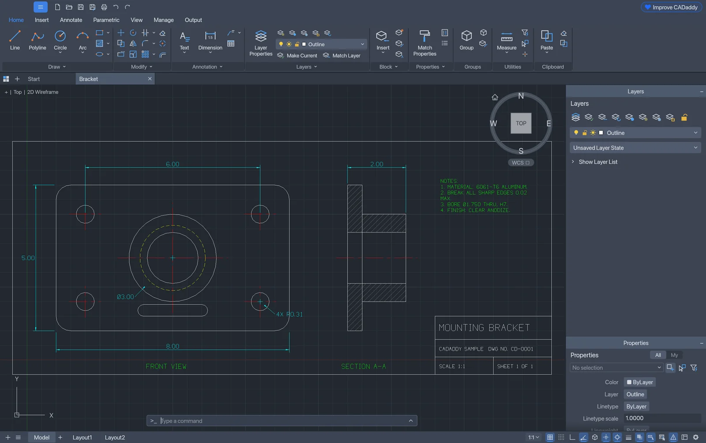This screenshot has height=443, width=706.
Task: Switch to the Parametric ribbon tab
Action: click(x=106, y=20)
